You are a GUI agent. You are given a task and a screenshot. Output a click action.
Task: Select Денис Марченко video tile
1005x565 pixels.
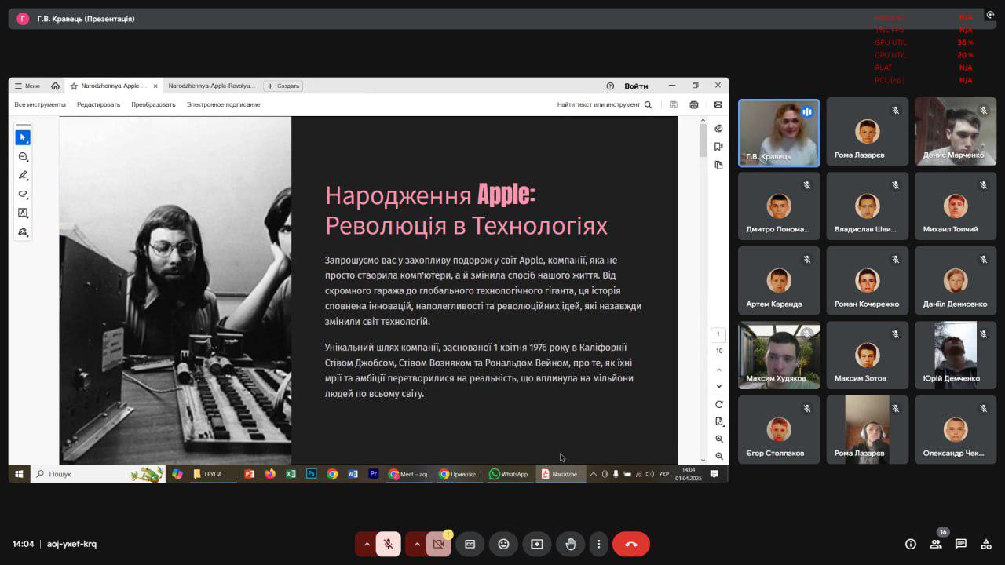pos(956,132)
